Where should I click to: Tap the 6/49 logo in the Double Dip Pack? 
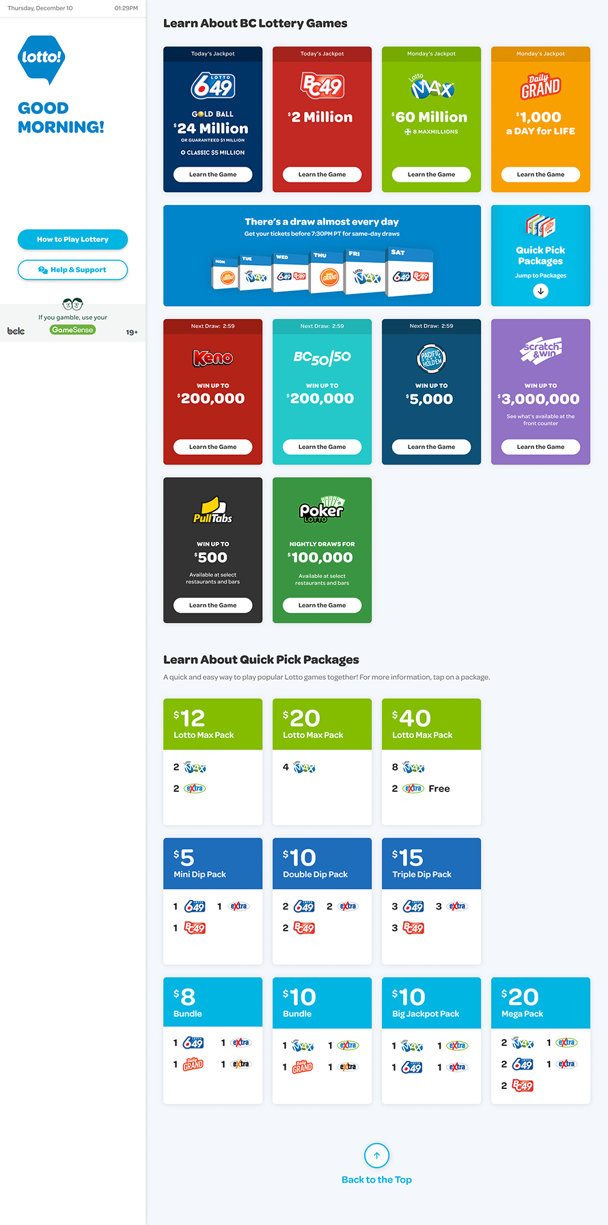pyautogui.click(x=304, y=907)
